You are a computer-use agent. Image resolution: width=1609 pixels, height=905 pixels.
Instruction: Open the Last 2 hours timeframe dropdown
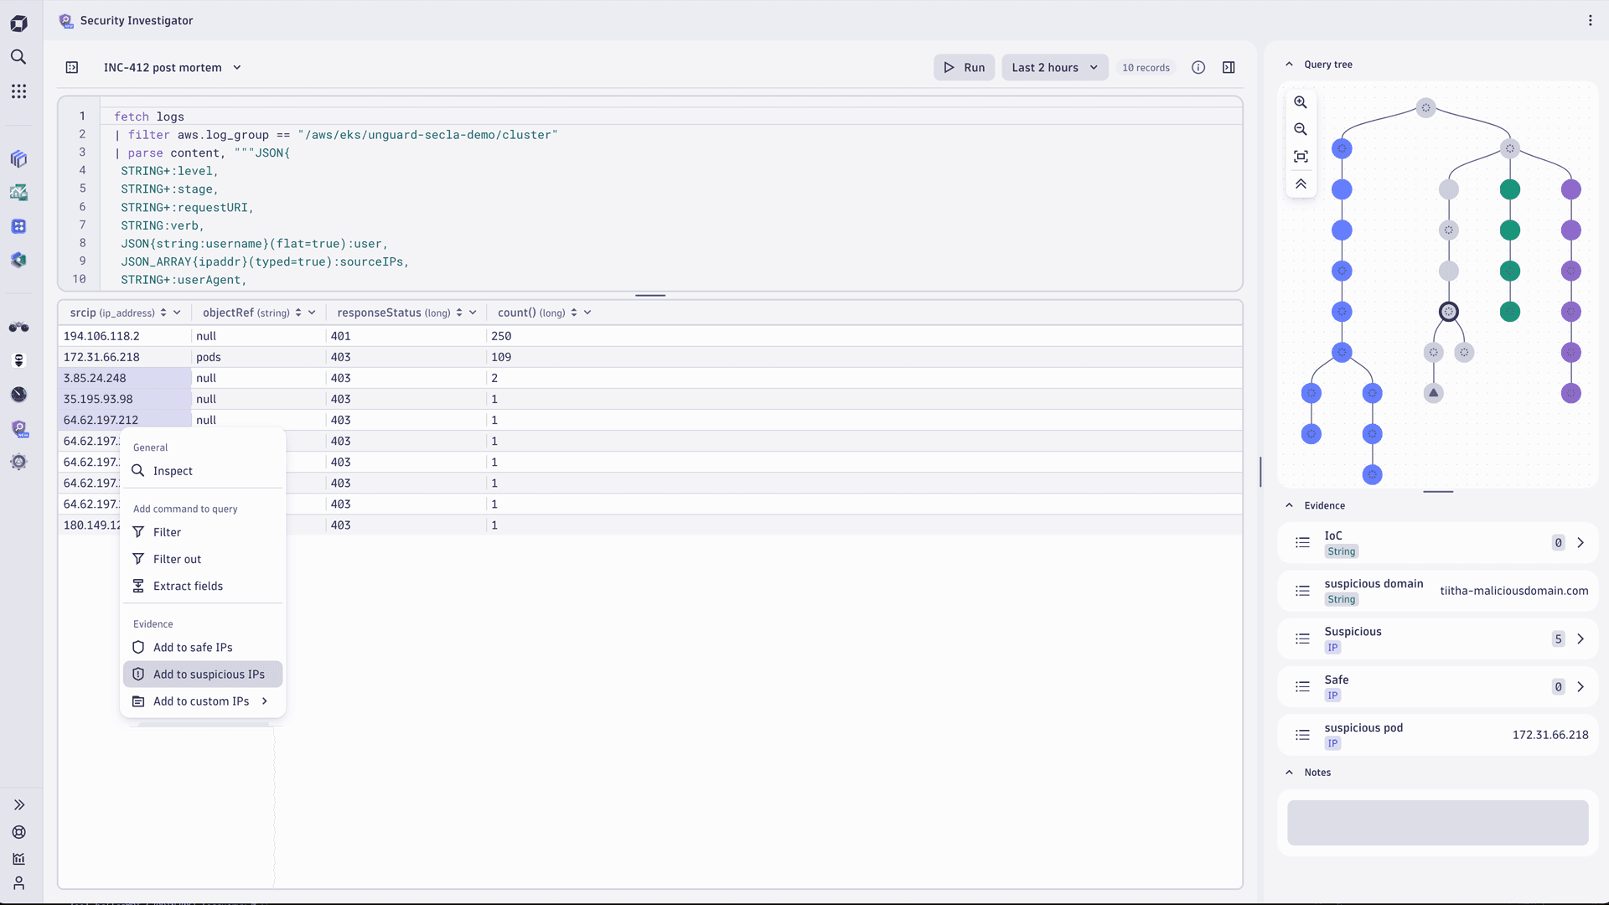[1054, 68]
